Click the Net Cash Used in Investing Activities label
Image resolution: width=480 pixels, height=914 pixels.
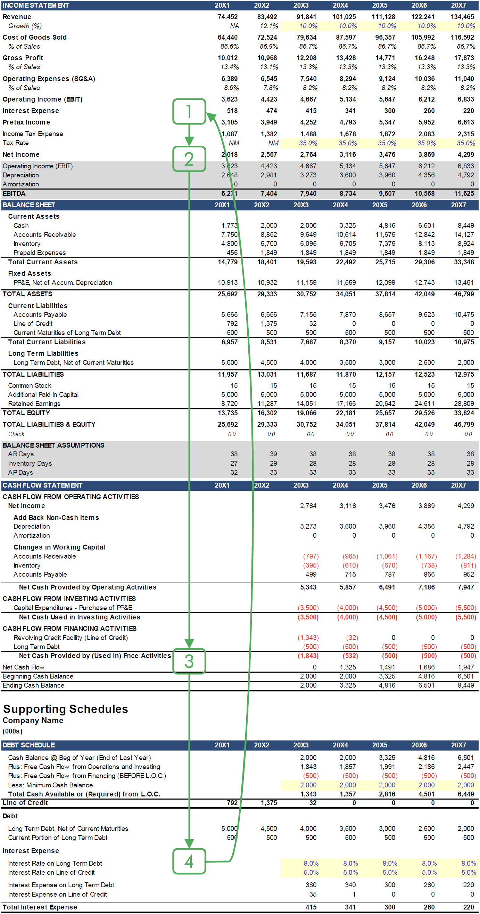pyautogui.click(x=79, y=617)
